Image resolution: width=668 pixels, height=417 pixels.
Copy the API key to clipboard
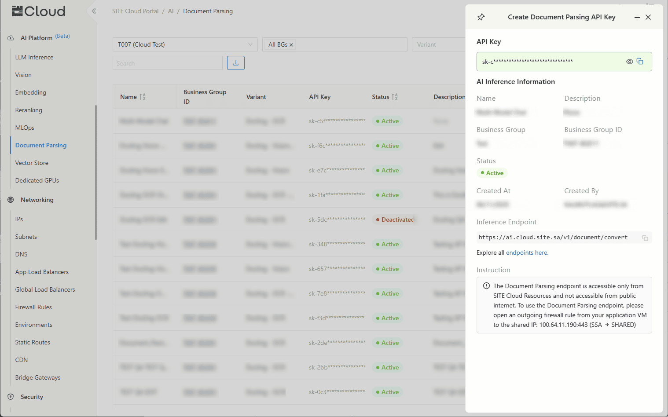640,62
